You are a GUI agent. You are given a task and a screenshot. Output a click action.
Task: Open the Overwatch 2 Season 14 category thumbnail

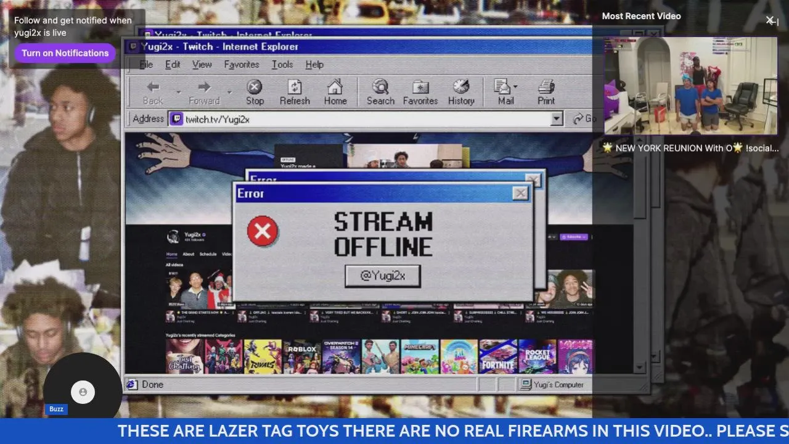click(341, 356)
